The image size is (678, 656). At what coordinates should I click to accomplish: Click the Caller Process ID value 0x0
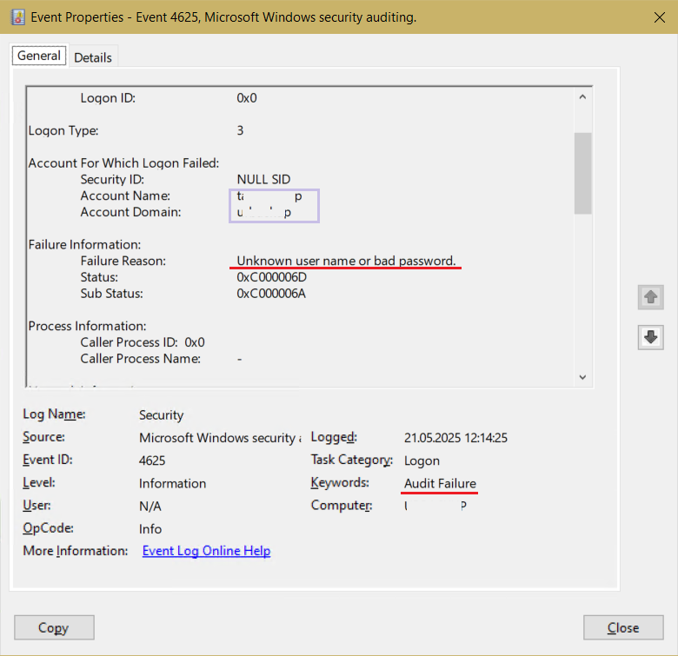pyautogui.click(x=195, y=342)
